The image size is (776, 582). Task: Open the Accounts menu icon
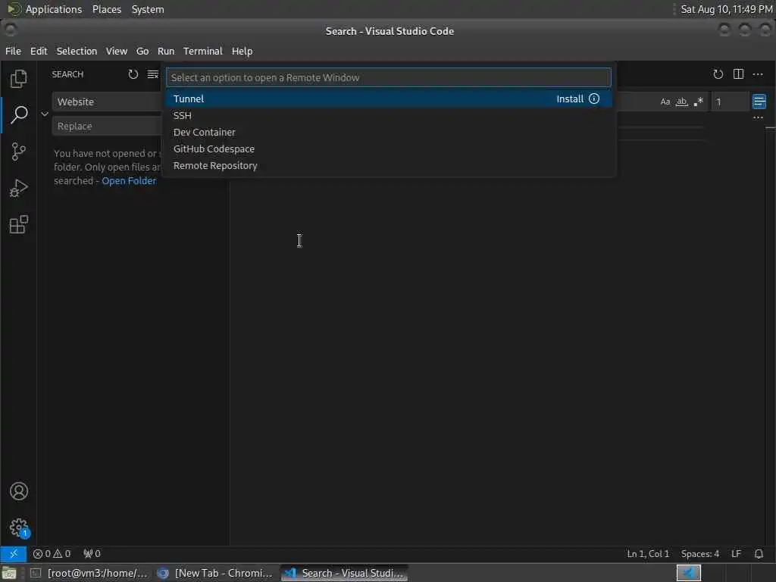tap(19, 491)
